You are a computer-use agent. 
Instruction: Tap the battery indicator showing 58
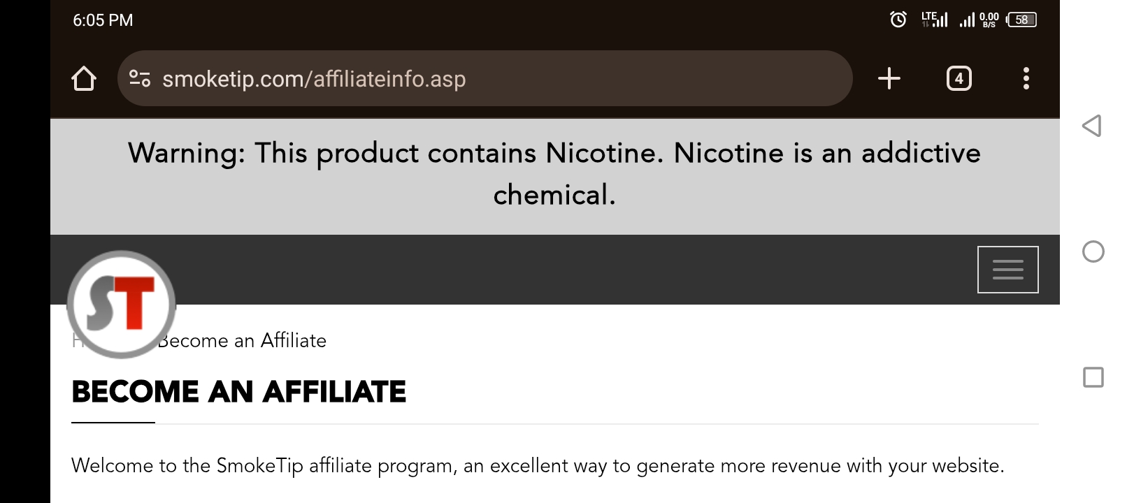point(1021,20)
